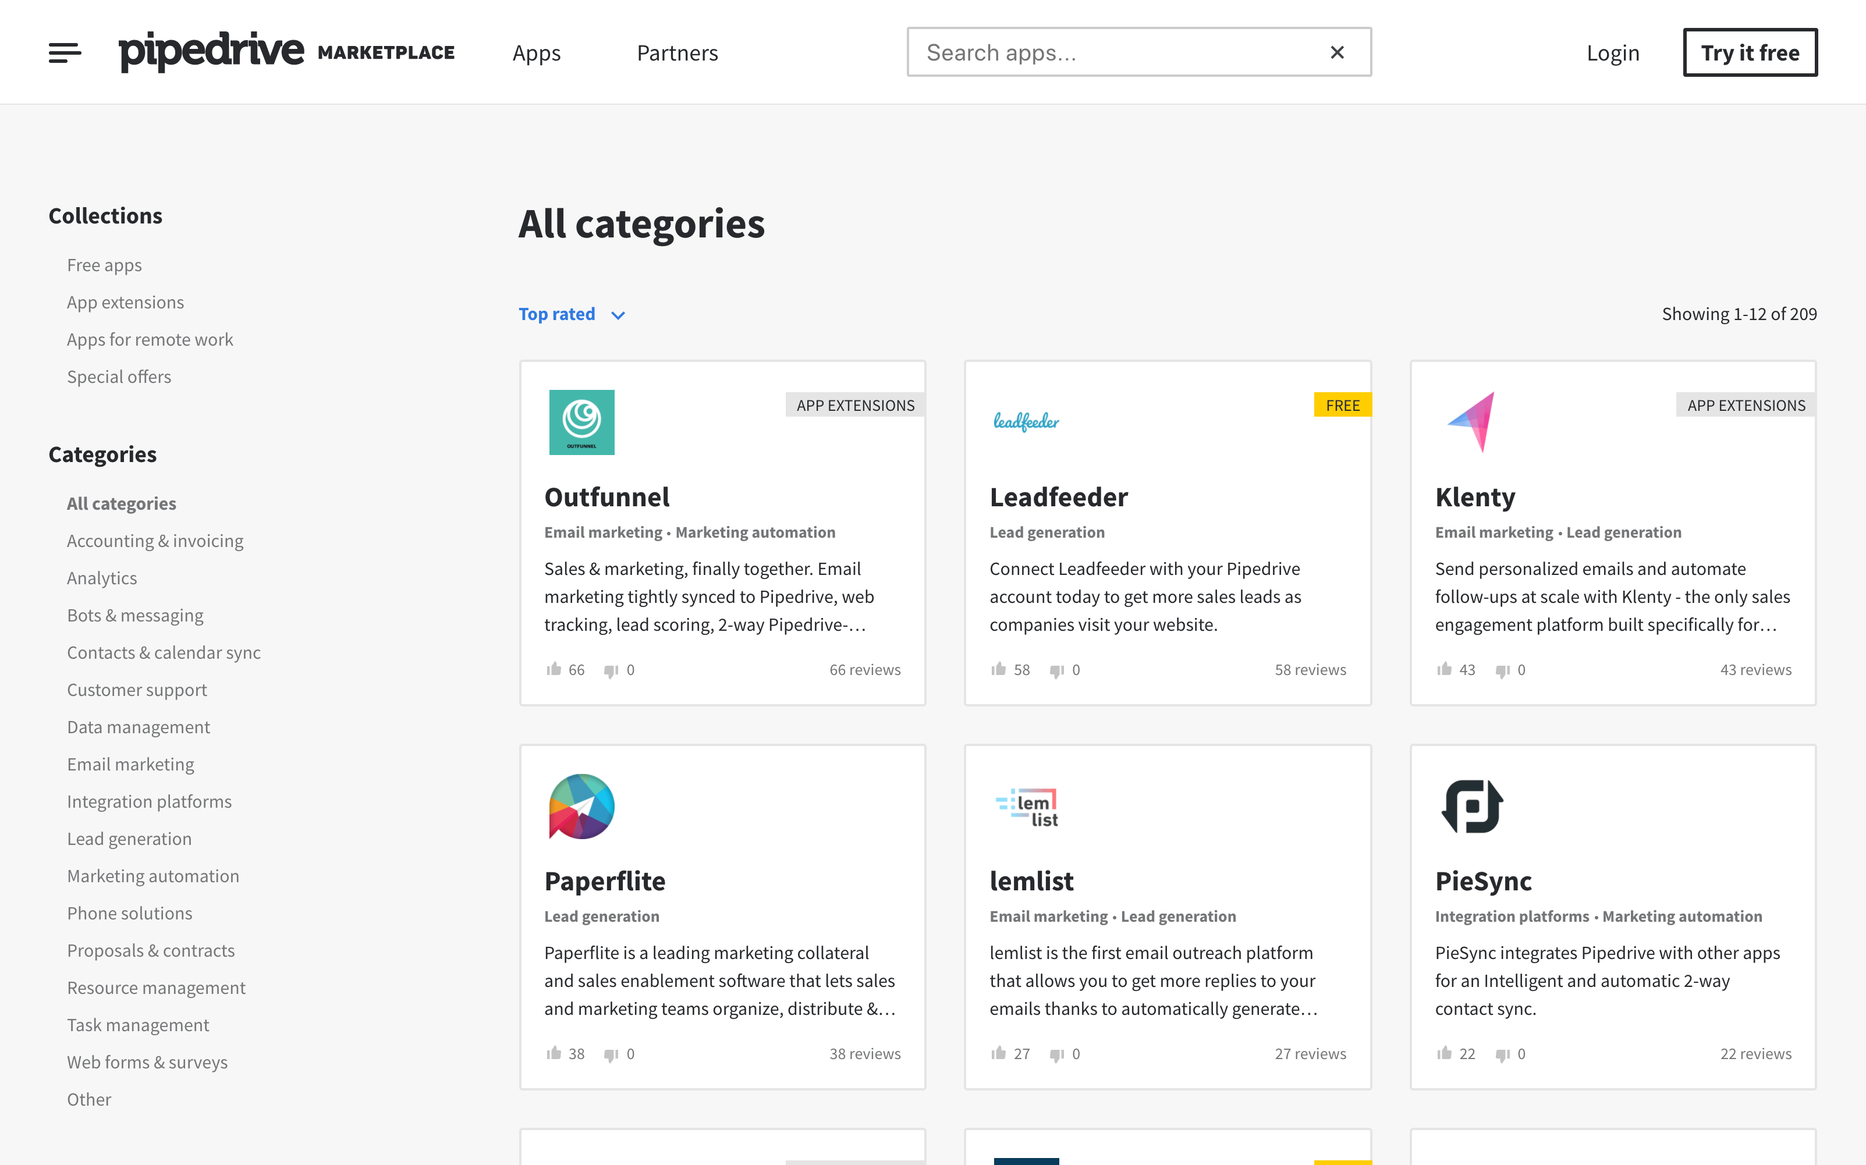Open the Outfunnel app title
The height and width of the screenshot is (1165, 1866).
click(x=606, y=497)
